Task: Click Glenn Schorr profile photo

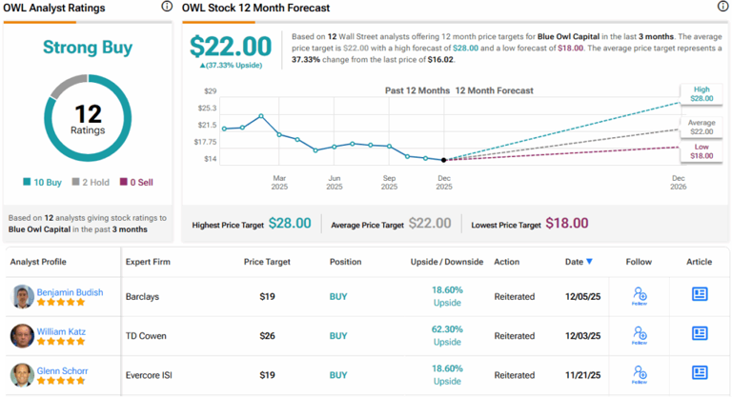Action: (x=22, y=374)
